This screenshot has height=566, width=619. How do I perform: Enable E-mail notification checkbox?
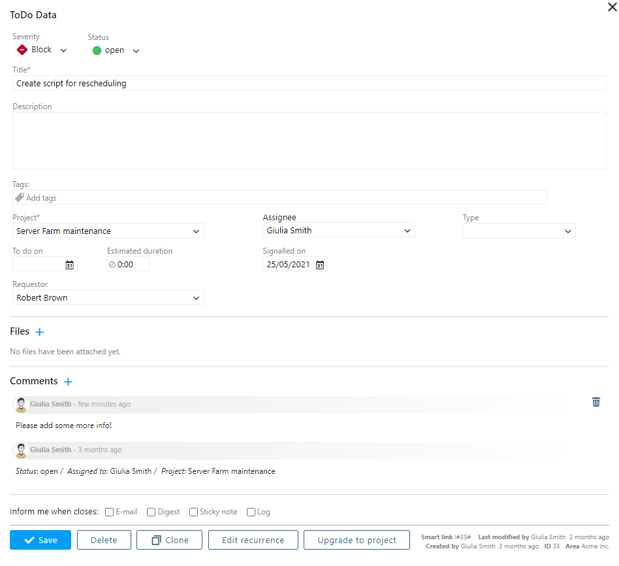pos(110,512)
